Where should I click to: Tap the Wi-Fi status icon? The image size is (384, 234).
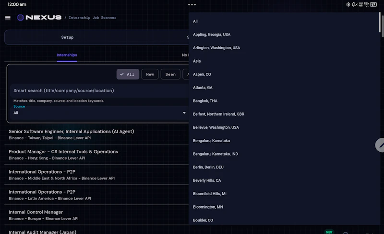click(366, 4)
